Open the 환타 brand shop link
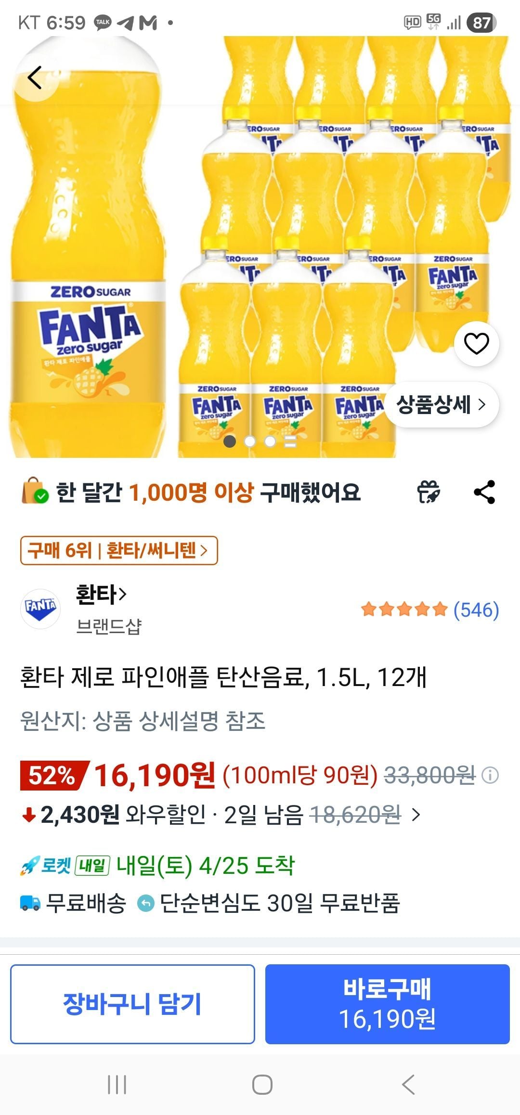 pos(102,595)
